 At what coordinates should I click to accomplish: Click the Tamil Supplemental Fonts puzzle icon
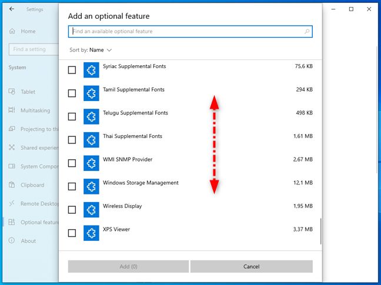[x=91, y=93]
